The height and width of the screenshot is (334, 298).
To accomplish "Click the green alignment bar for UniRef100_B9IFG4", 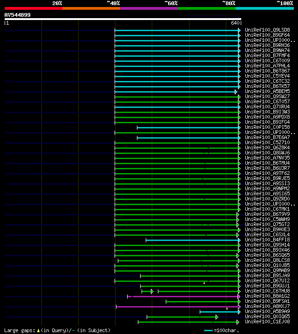I will [x=176, y=122].
